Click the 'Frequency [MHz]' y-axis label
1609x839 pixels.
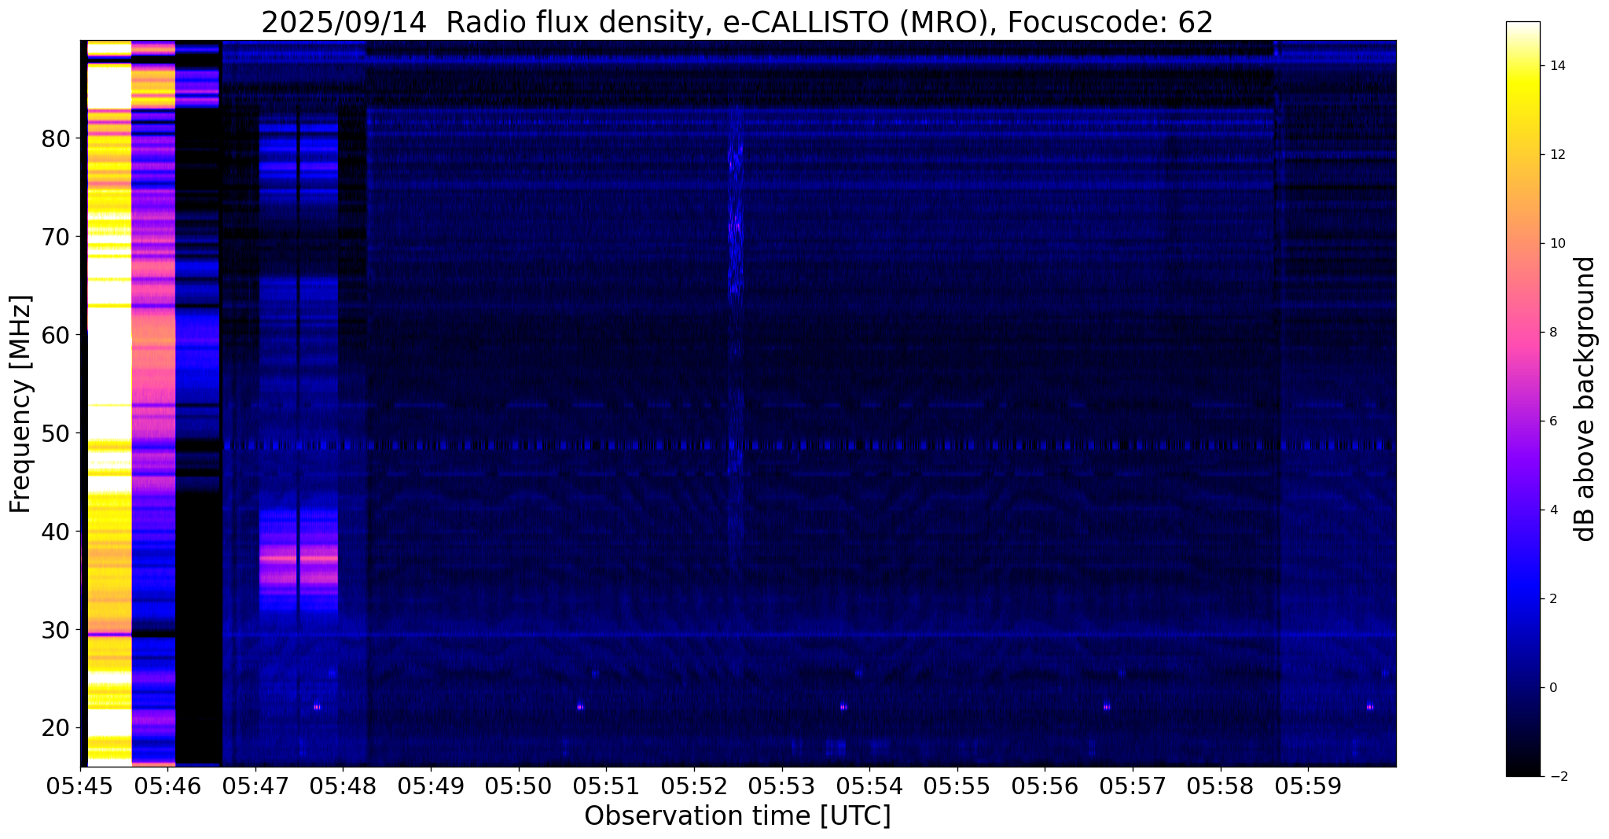coord(21,404)
